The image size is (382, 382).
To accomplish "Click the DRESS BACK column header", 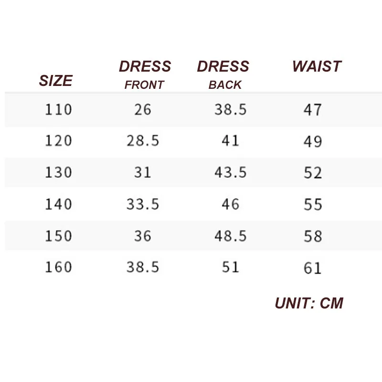I will click(223, 74).
